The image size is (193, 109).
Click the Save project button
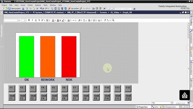click(14, 8)
